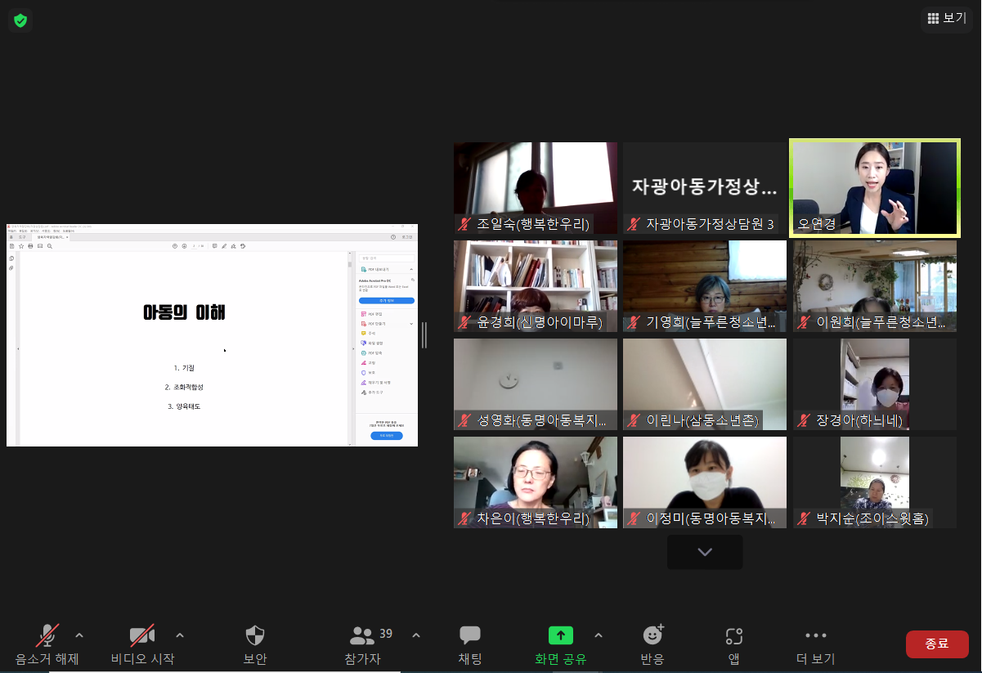Open the Reactions (반응) smiley icon
This screenshot has width=982, height=673.
coord(652,635)
